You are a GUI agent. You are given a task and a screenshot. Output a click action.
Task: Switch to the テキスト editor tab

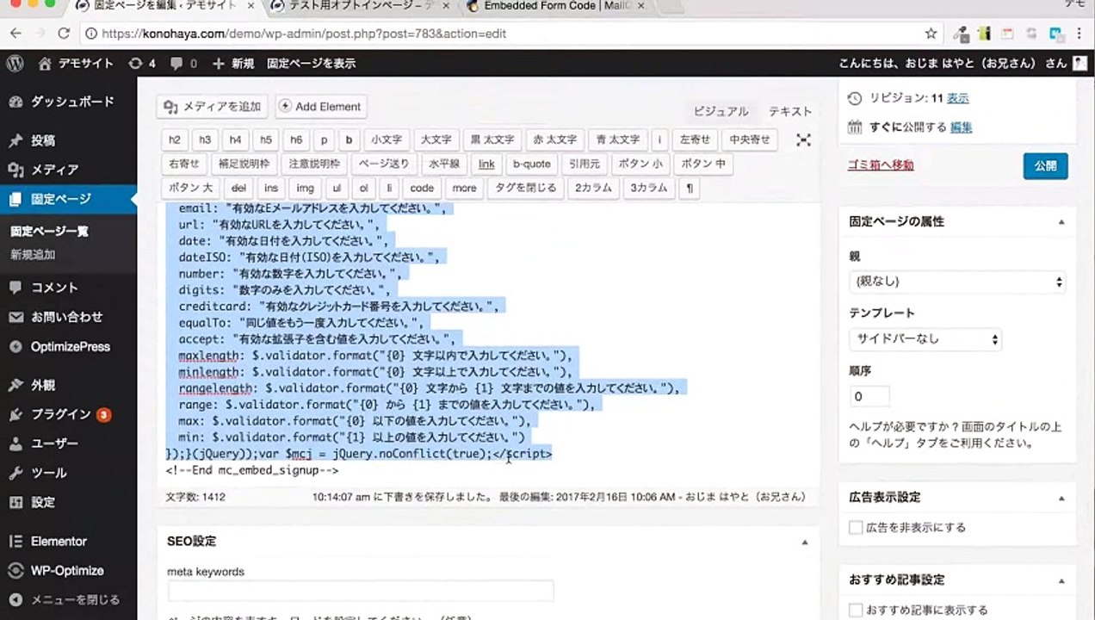(x=790, y=111)
